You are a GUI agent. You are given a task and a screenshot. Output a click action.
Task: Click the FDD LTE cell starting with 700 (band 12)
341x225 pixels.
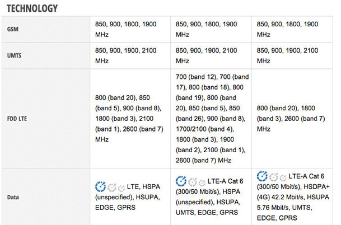[x=210, y=118]
